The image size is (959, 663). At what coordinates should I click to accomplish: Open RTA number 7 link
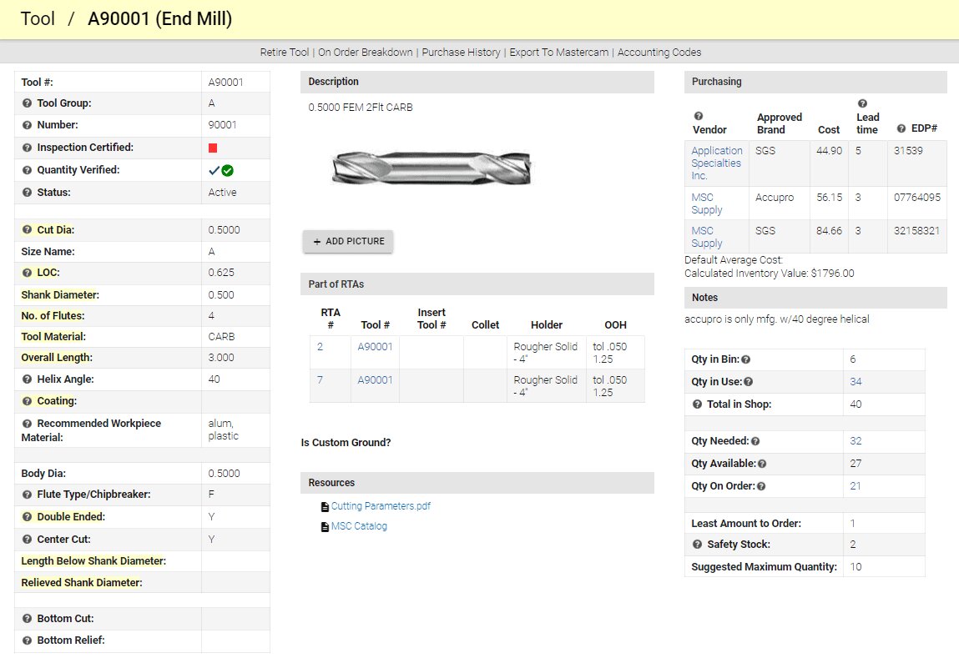pyautogui.click(x=320, y=380)
